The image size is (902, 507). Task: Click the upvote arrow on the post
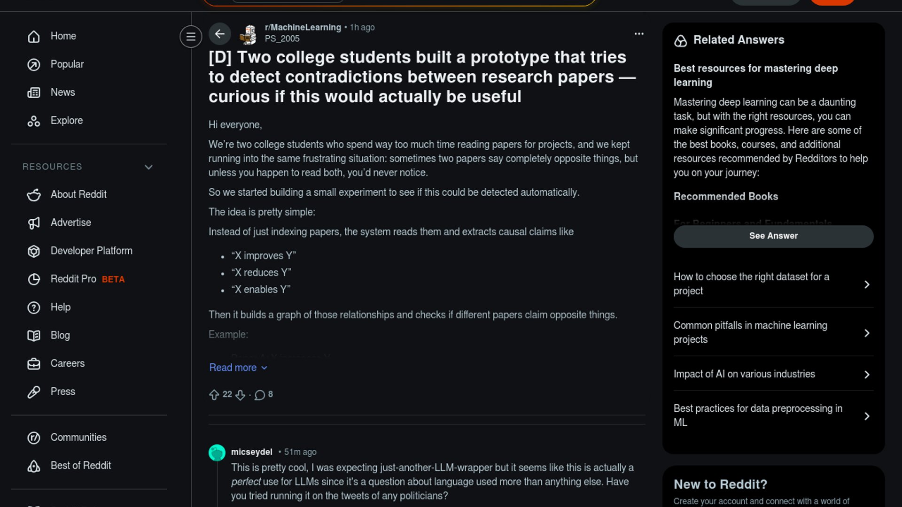pyautogui.click(x=214, y=395)
